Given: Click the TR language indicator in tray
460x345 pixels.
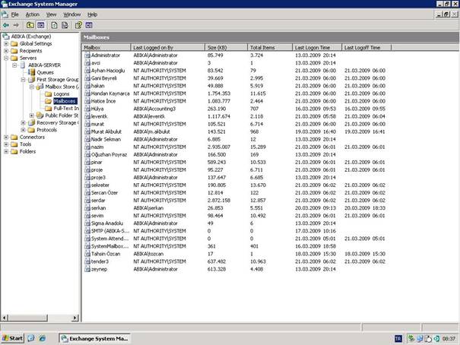Looking at the screenshot, I should (x=398, y=339).
